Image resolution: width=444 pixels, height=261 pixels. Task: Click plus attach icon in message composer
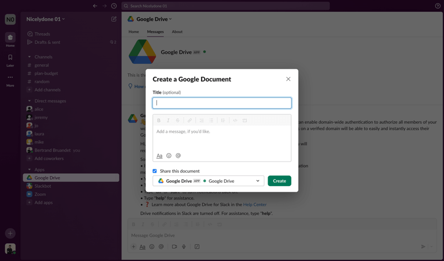(133, 247)
